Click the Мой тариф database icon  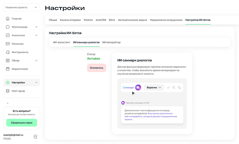coord(8,91)
